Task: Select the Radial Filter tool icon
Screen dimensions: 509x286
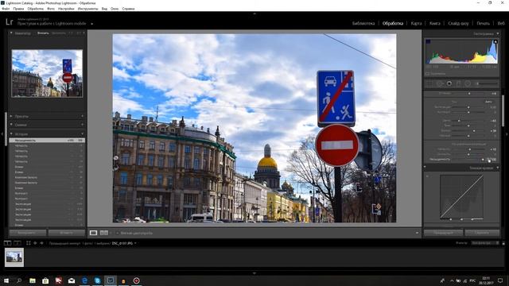Action: point(468,83)
